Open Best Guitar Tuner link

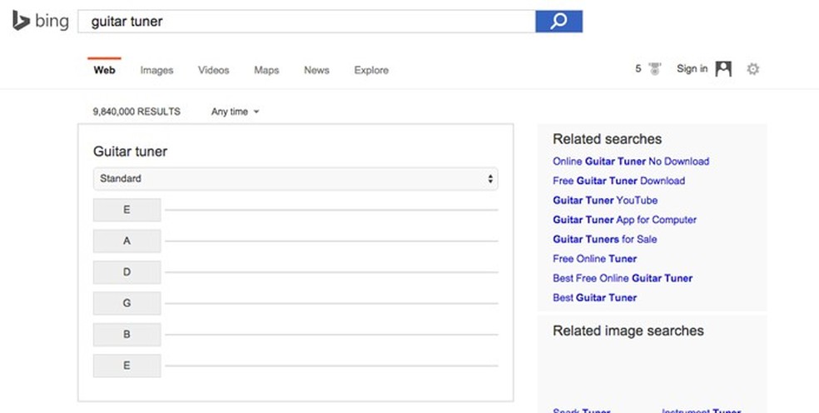[595, 298]
